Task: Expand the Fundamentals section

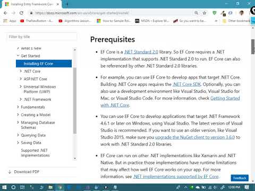Action: (18, 107)
